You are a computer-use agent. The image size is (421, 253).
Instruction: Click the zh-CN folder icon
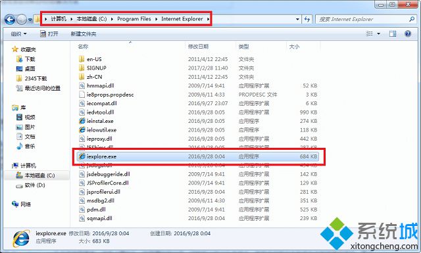(x=82, y=77)
